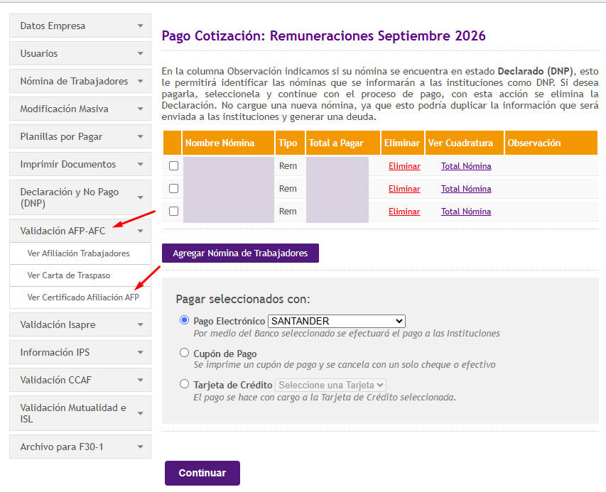Select the Pago Electrónico radio option
606x492 pixels.
tap(184, 320)
